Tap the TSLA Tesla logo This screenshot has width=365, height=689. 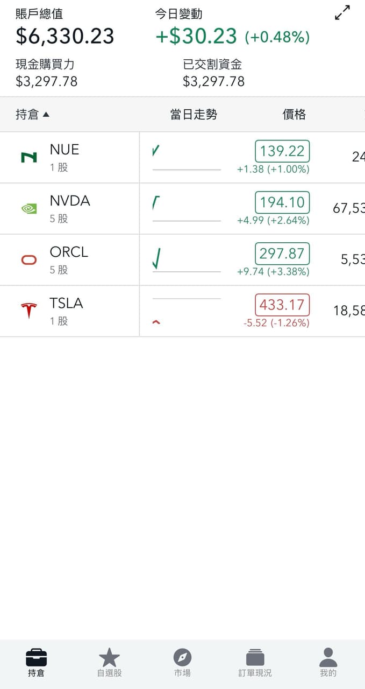(28, 311)
